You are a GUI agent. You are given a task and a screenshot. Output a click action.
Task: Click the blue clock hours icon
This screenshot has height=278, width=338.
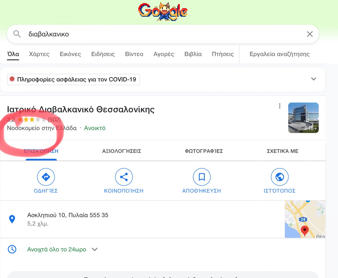12,249
